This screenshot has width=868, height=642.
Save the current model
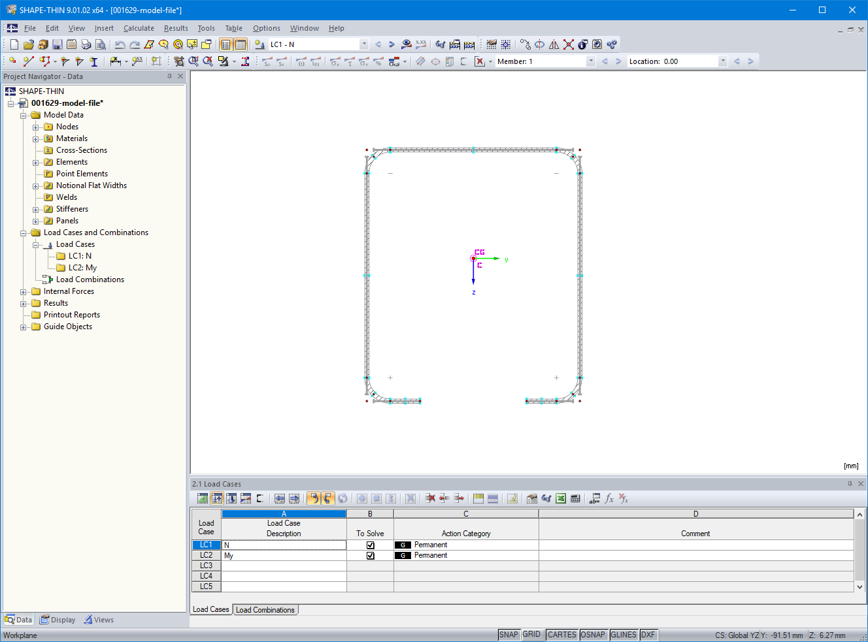(57, 44)
